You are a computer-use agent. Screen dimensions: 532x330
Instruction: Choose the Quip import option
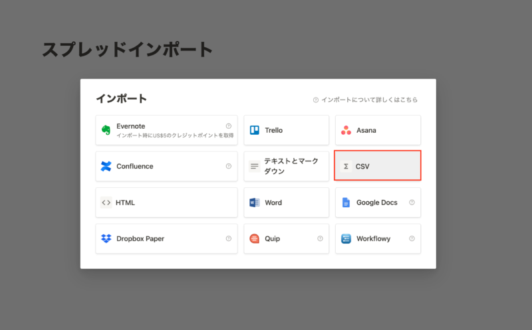pyautogui.click(x=287, y=238)
